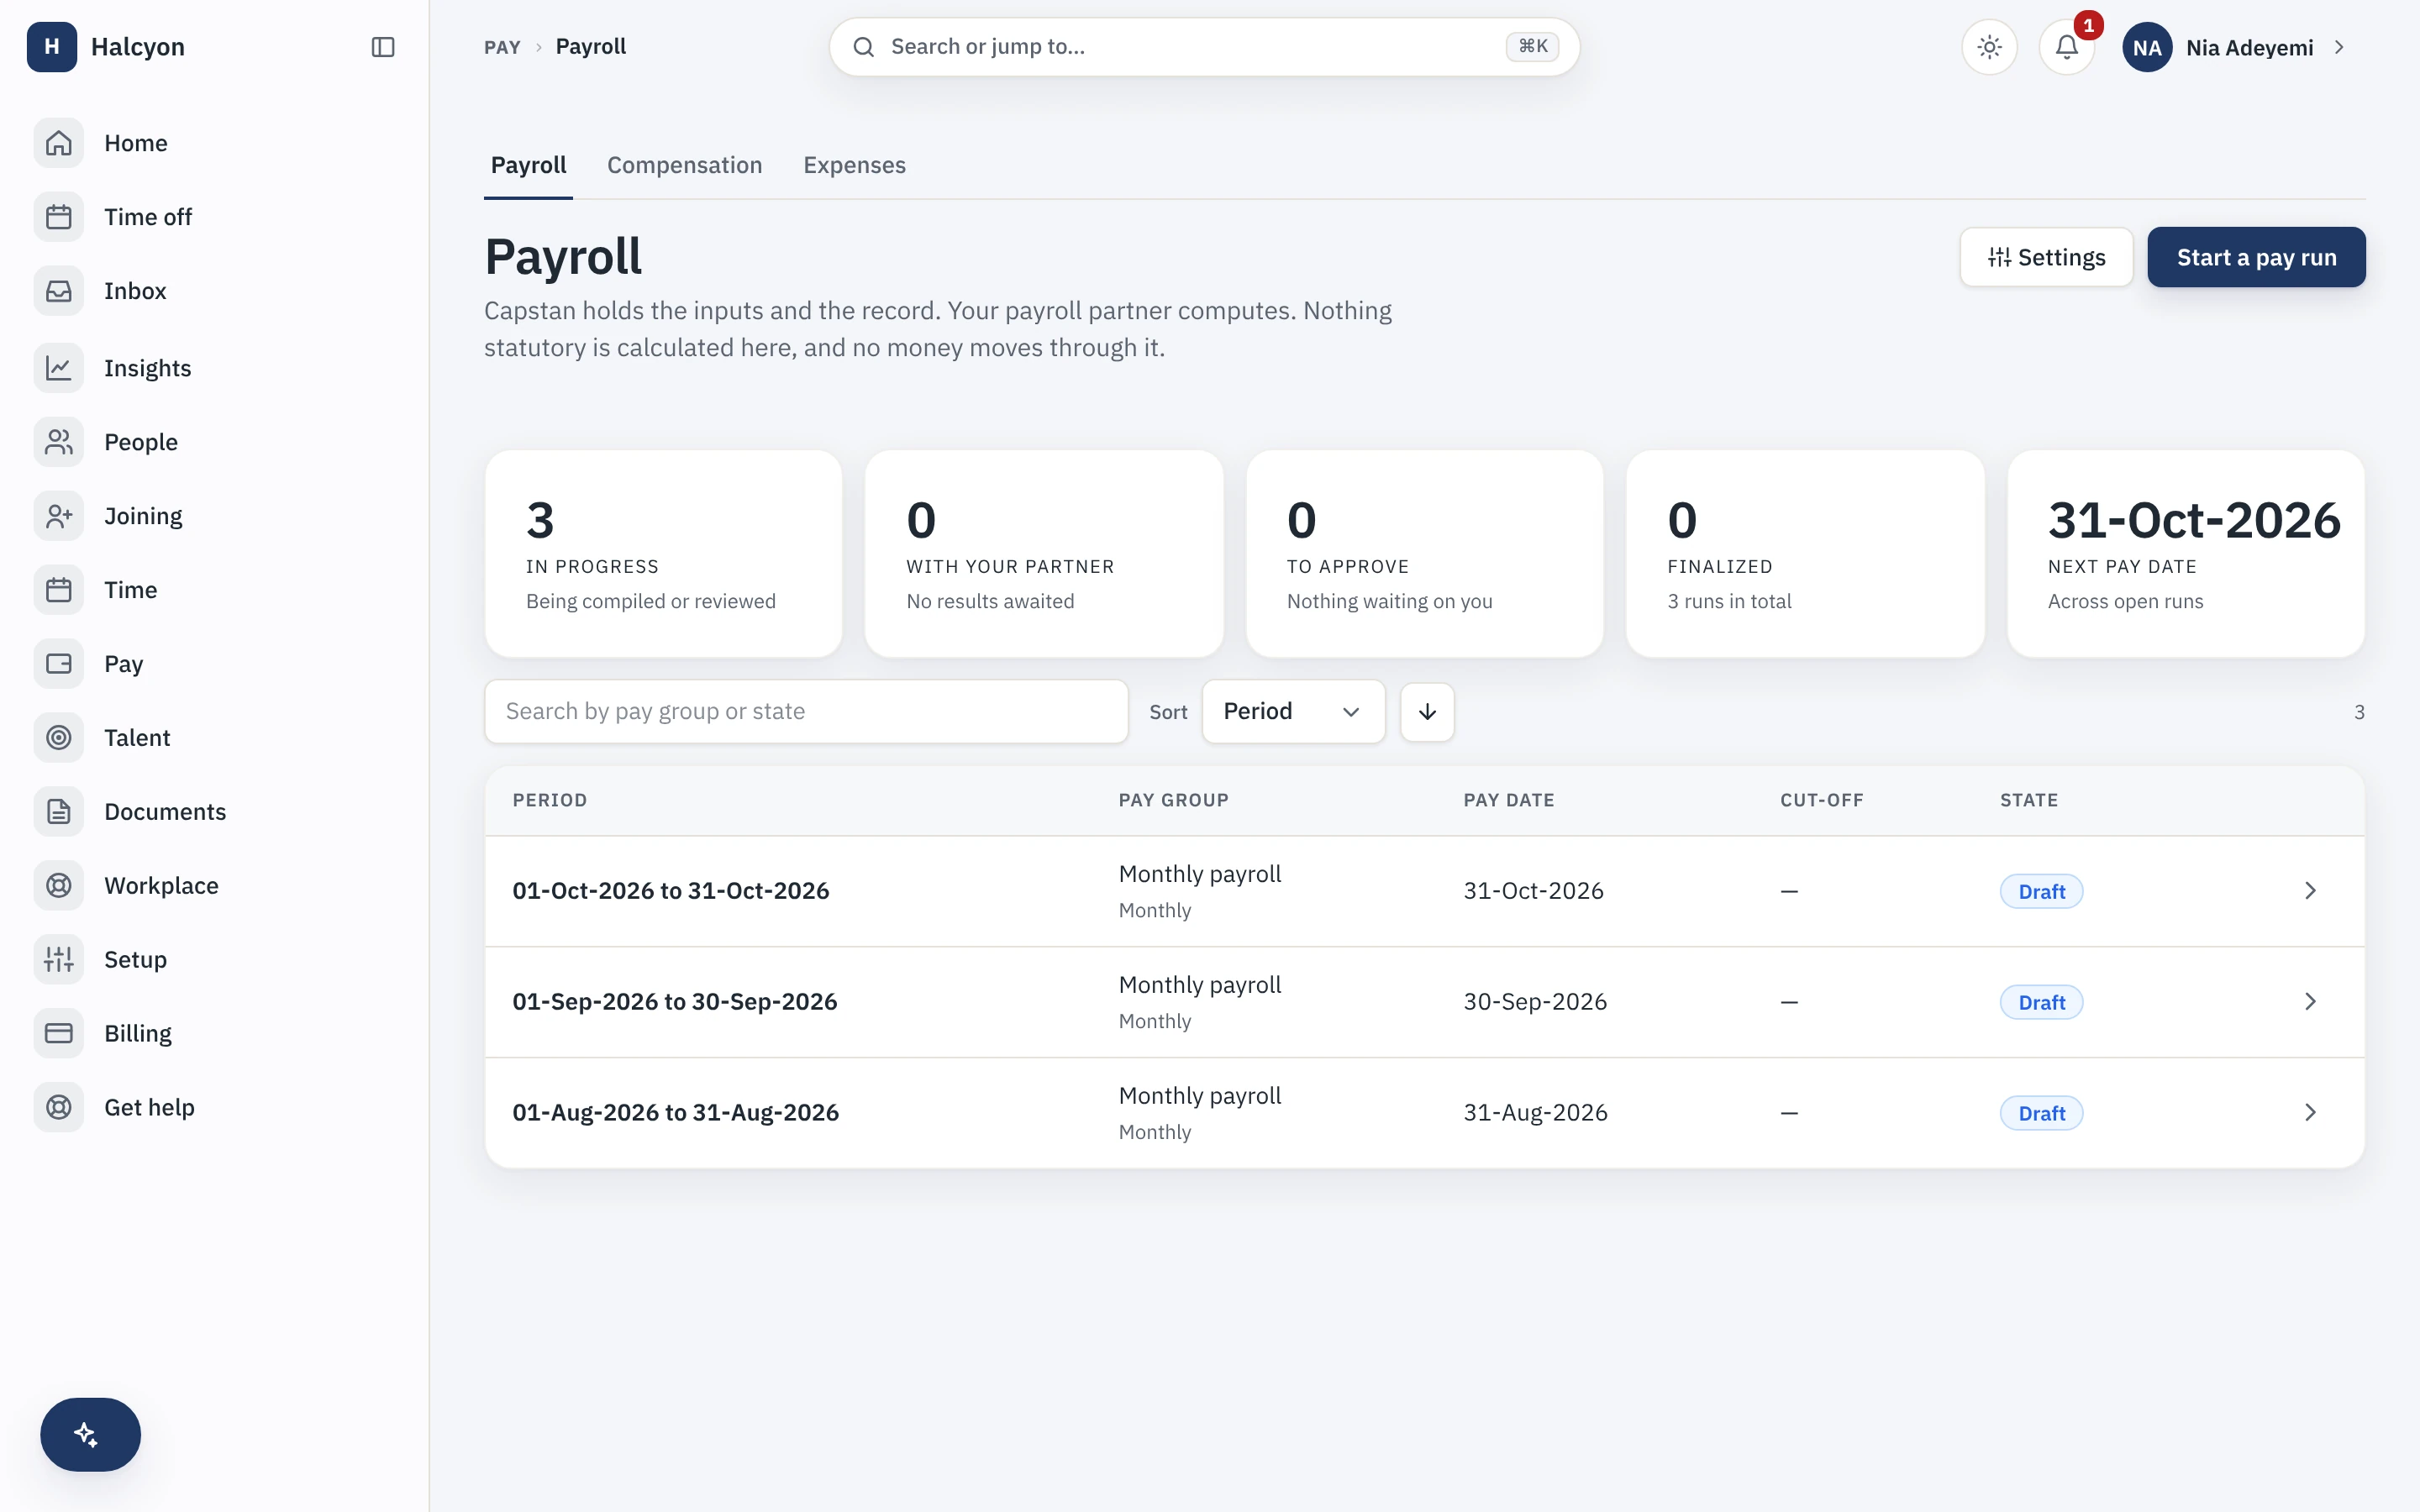Click the Next Pay Date card
This screenshot has width=2420, height=1512.
[2186, 554]
